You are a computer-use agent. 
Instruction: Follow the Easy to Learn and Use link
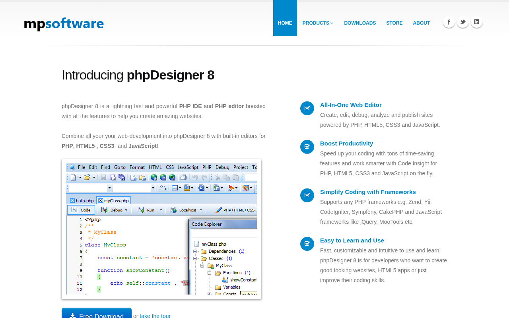tap(352, 240)
